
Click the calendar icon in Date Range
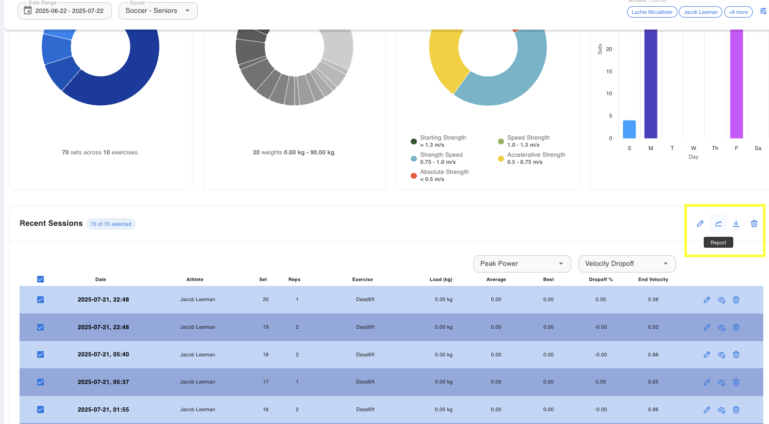(x=28, y=10)
